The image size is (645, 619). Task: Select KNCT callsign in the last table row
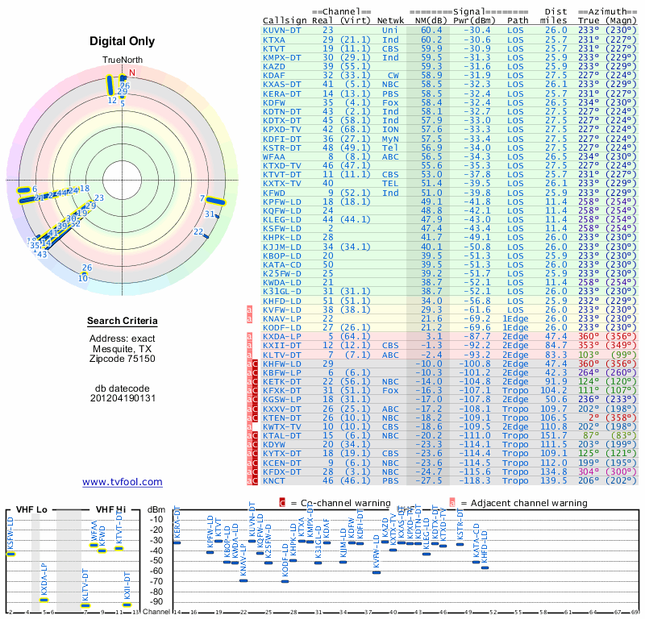tap(274, 481)
